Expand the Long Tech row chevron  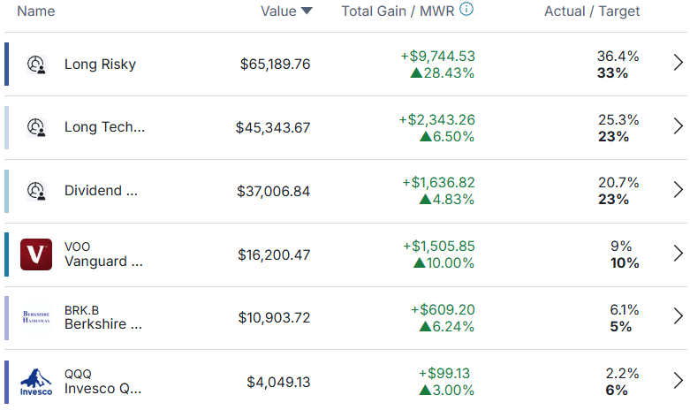(x=679, y=126)
